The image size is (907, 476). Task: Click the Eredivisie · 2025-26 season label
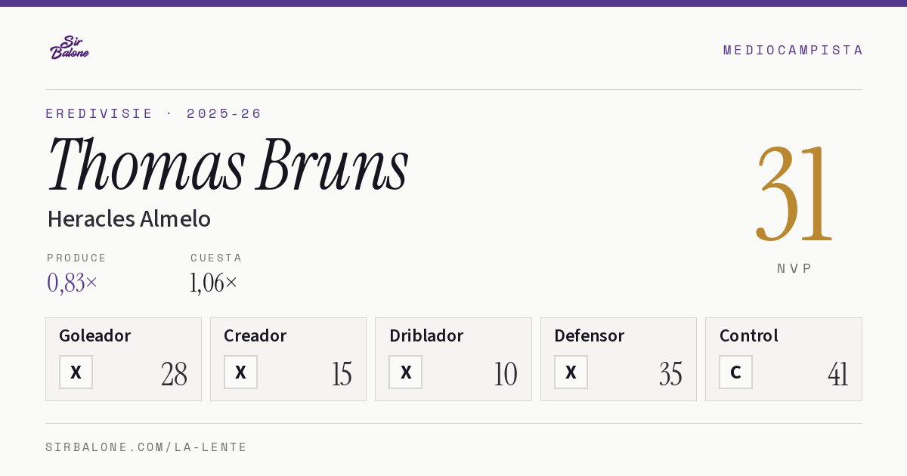click(x=154, y=113)
